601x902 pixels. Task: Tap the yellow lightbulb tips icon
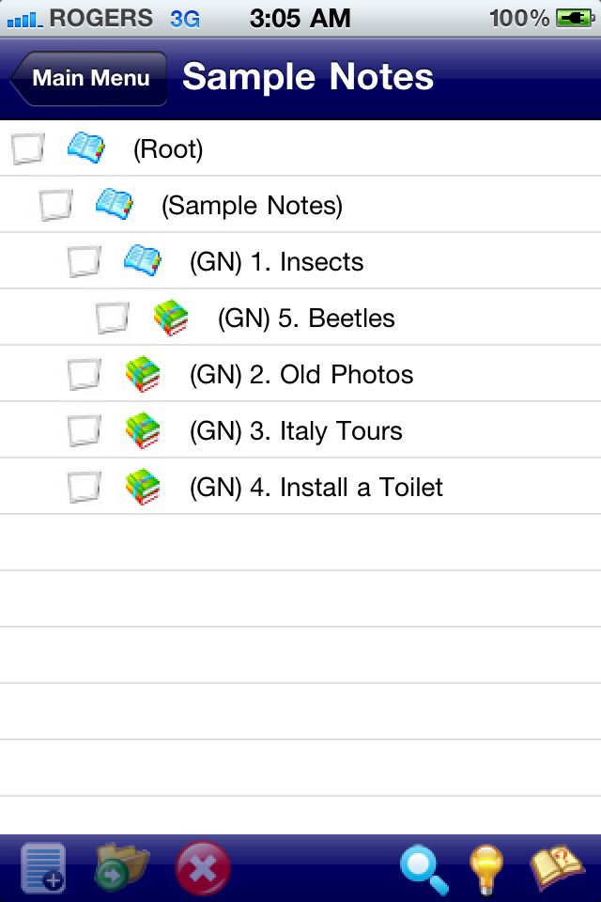click(486, 868)
